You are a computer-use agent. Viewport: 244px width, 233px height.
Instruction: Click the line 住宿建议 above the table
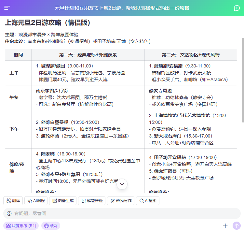78,42
